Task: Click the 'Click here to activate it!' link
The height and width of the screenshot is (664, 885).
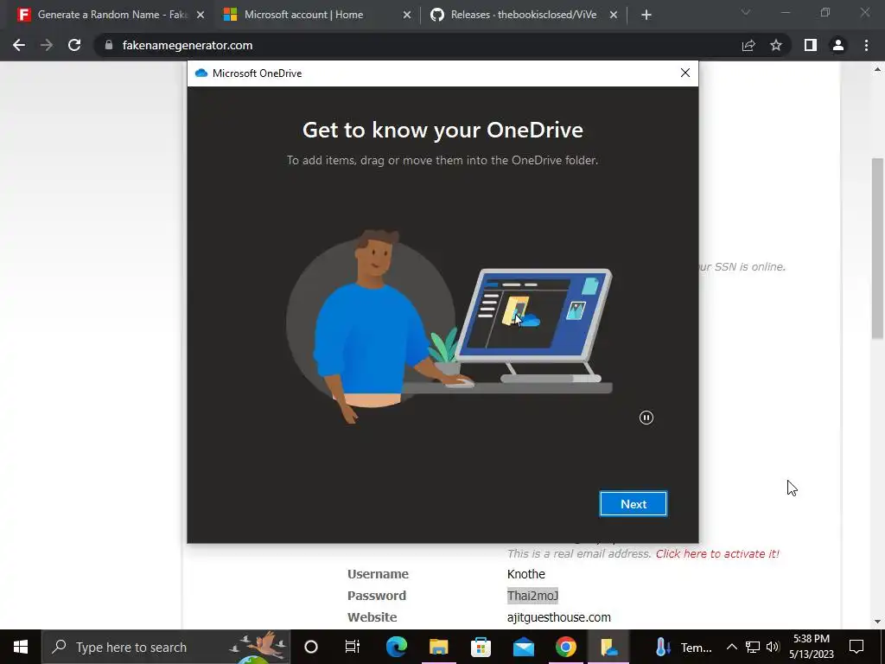Action: tap(717, 554)
